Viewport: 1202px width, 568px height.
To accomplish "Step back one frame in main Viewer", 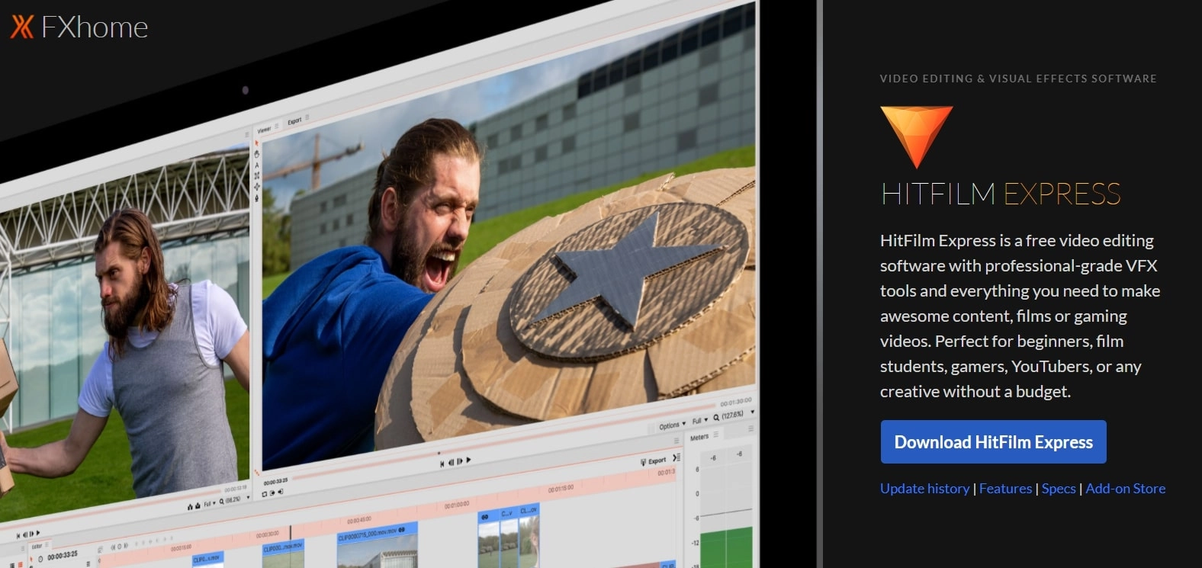I will click(451, 462).
